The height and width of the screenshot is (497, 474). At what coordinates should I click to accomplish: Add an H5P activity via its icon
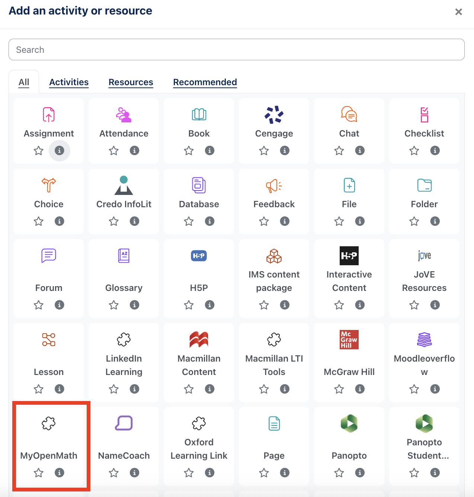199,256
